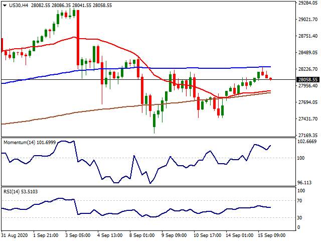Click the RSI scale level 70
321x241 pixels.
click(300, 201)
